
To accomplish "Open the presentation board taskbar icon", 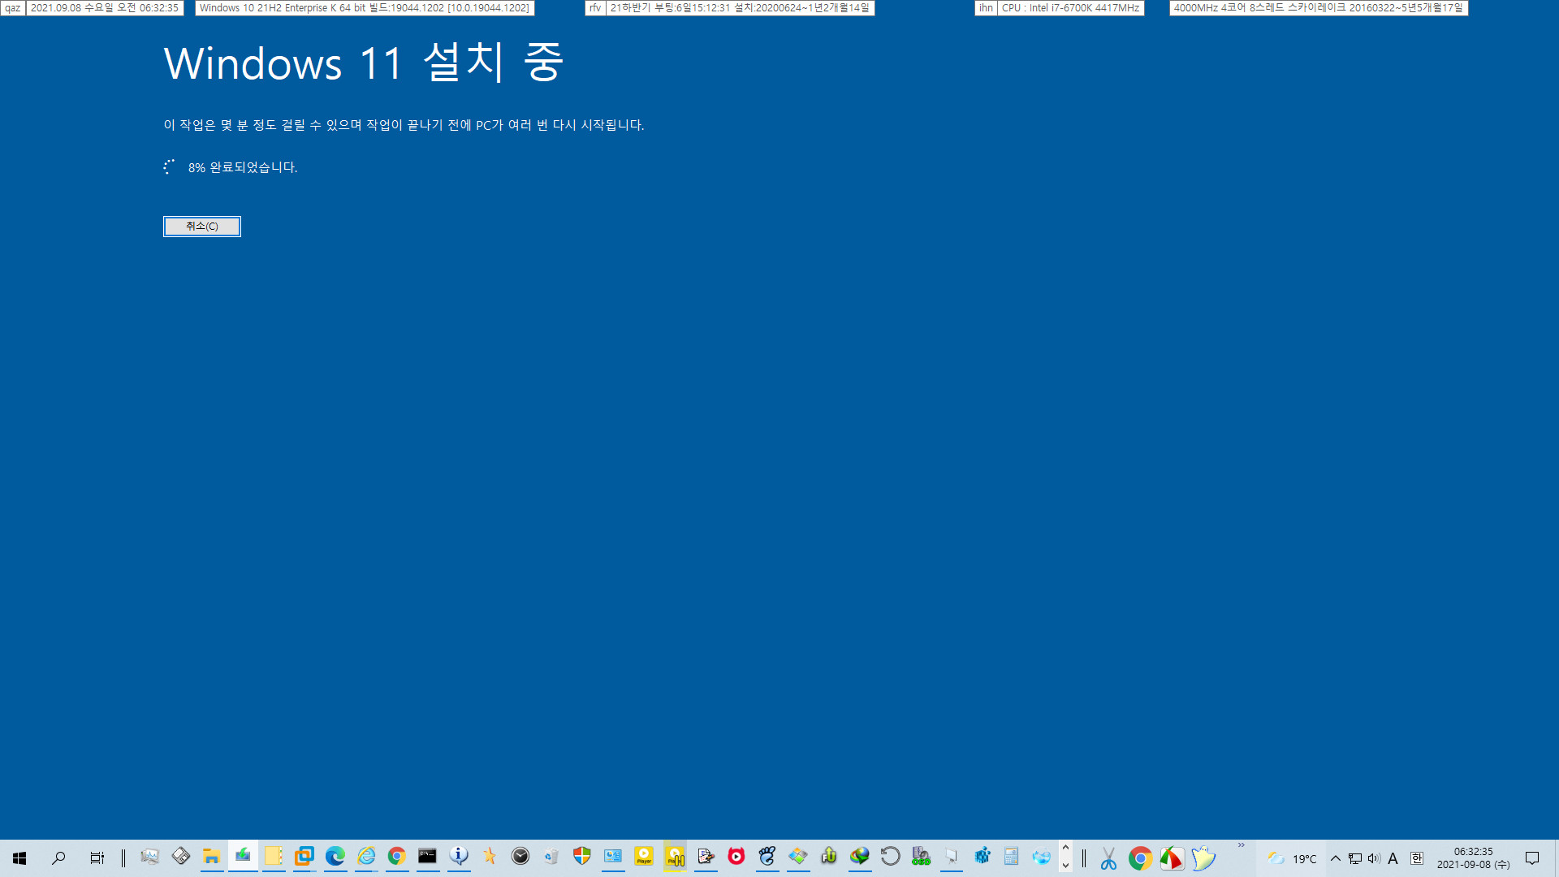I will click(x=952, y=857).
